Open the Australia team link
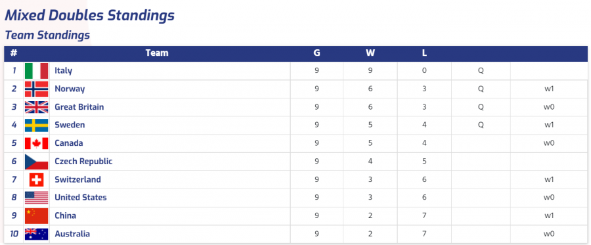The height and width of the screenshot is (245, 591). 72,234
